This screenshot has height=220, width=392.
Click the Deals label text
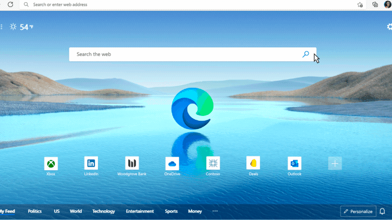click(253, 174)
